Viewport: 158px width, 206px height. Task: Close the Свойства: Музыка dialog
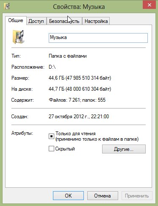(150, 5)
